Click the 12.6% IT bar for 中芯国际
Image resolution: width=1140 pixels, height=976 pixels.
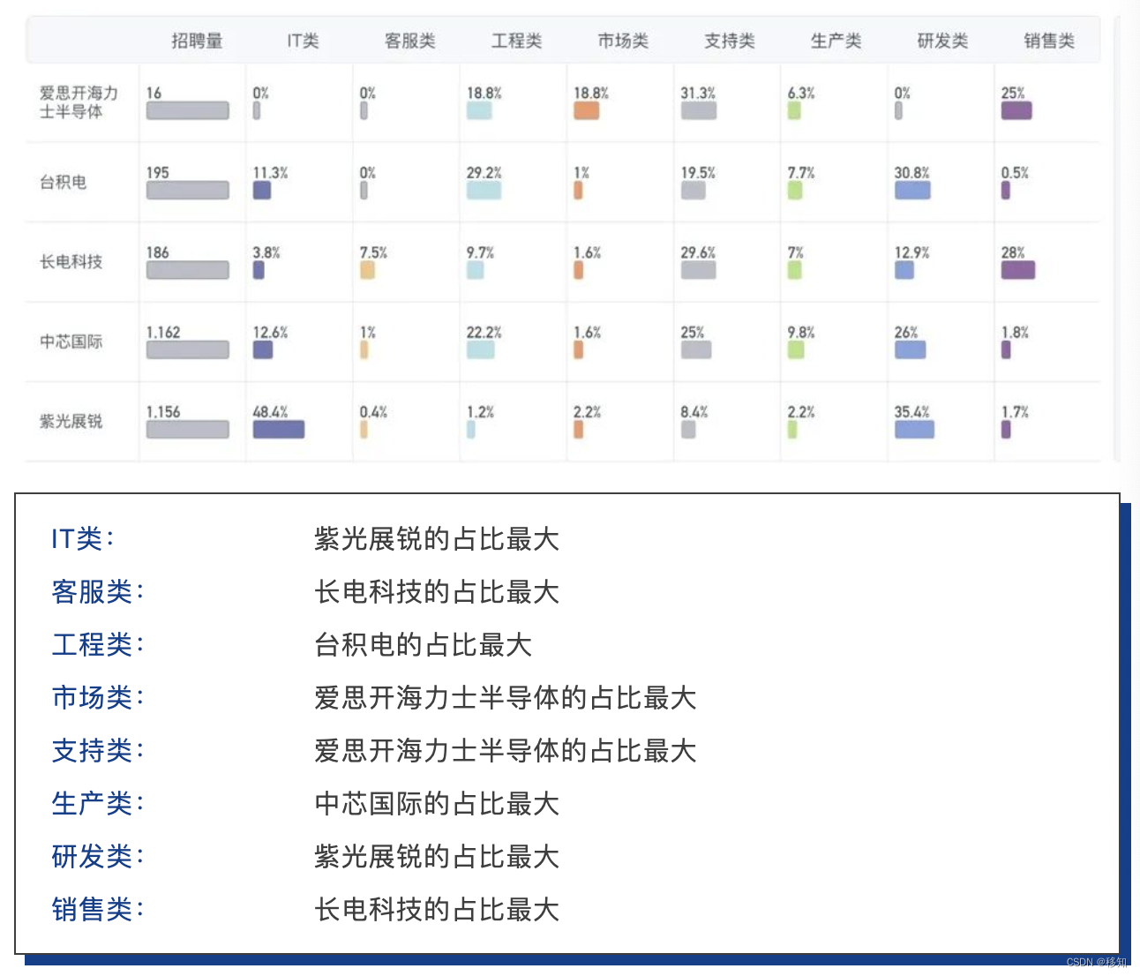pyautogui.click(x=263, y=349)
